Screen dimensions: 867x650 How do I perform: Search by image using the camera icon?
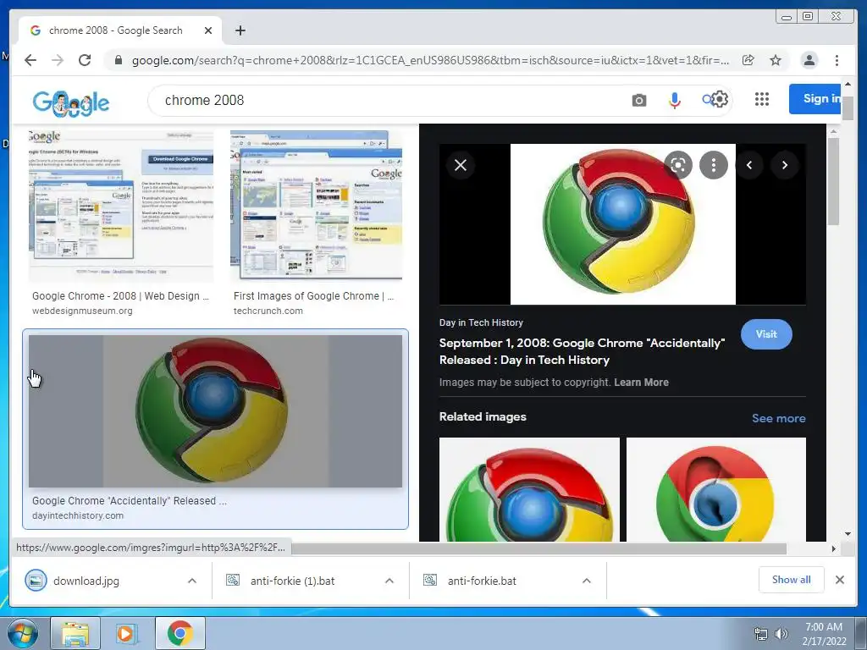click(638, 100)
